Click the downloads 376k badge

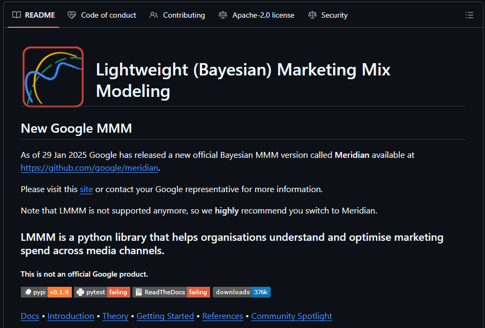(x=242, y=292)
